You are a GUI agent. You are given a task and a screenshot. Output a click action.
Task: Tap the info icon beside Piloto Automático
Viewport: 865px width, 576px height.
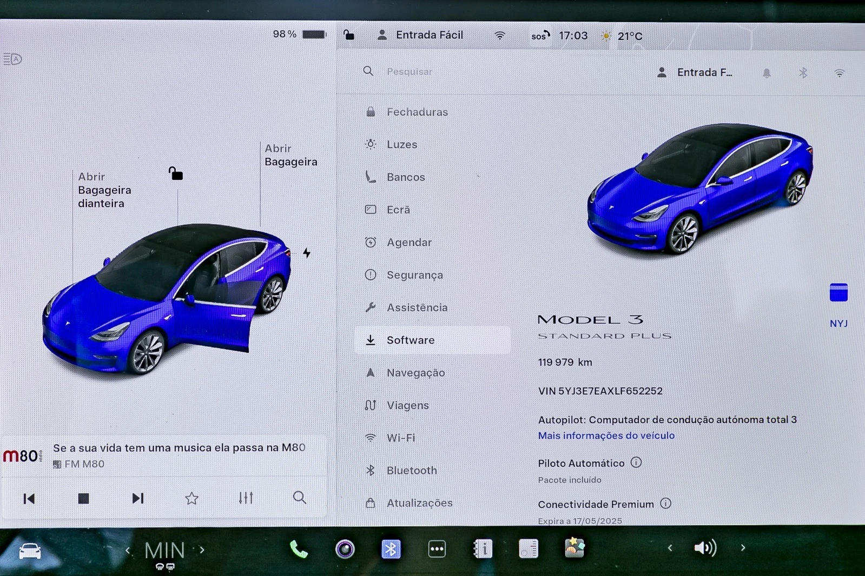[636, 463]
